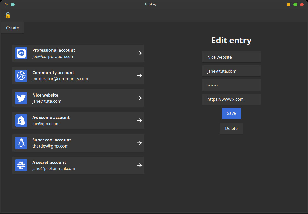Delete the current entry
The width and height of the screenshot is (308, 214).
pos(231,128)
